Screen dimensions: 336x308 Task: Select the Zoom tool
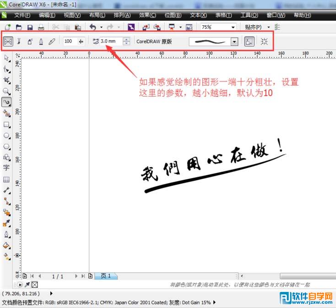pyautogui.click(x=7, y=92)
